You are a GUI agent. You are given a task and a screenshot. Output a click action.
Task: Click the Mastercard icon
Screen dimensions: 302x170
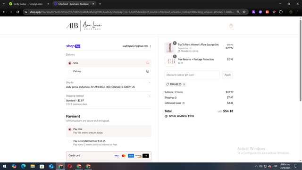click(x=124, y=156)
